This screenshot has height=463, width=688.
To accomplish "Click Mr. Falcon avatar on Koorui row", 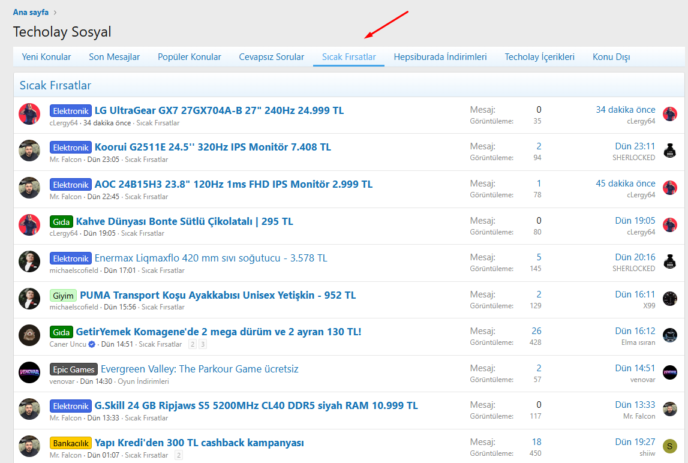I will 29,151.
